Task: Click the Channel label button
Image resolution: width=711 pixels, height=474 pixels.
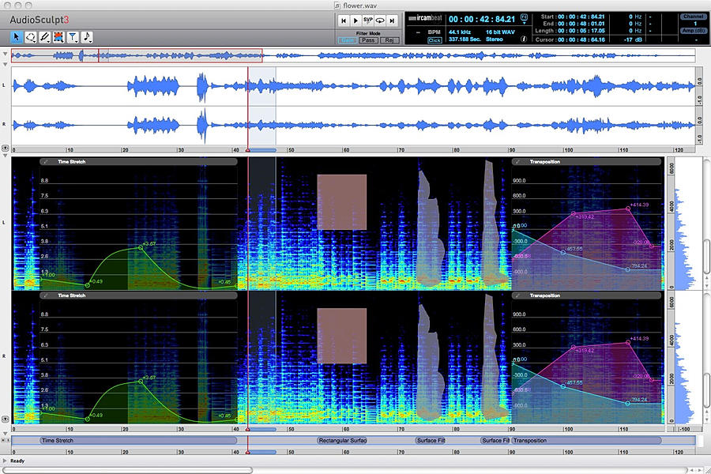Action: 694,17
